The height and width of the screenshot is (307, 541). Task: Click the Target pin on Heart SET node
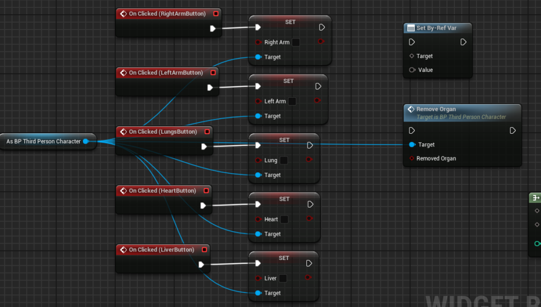point(258,234)
